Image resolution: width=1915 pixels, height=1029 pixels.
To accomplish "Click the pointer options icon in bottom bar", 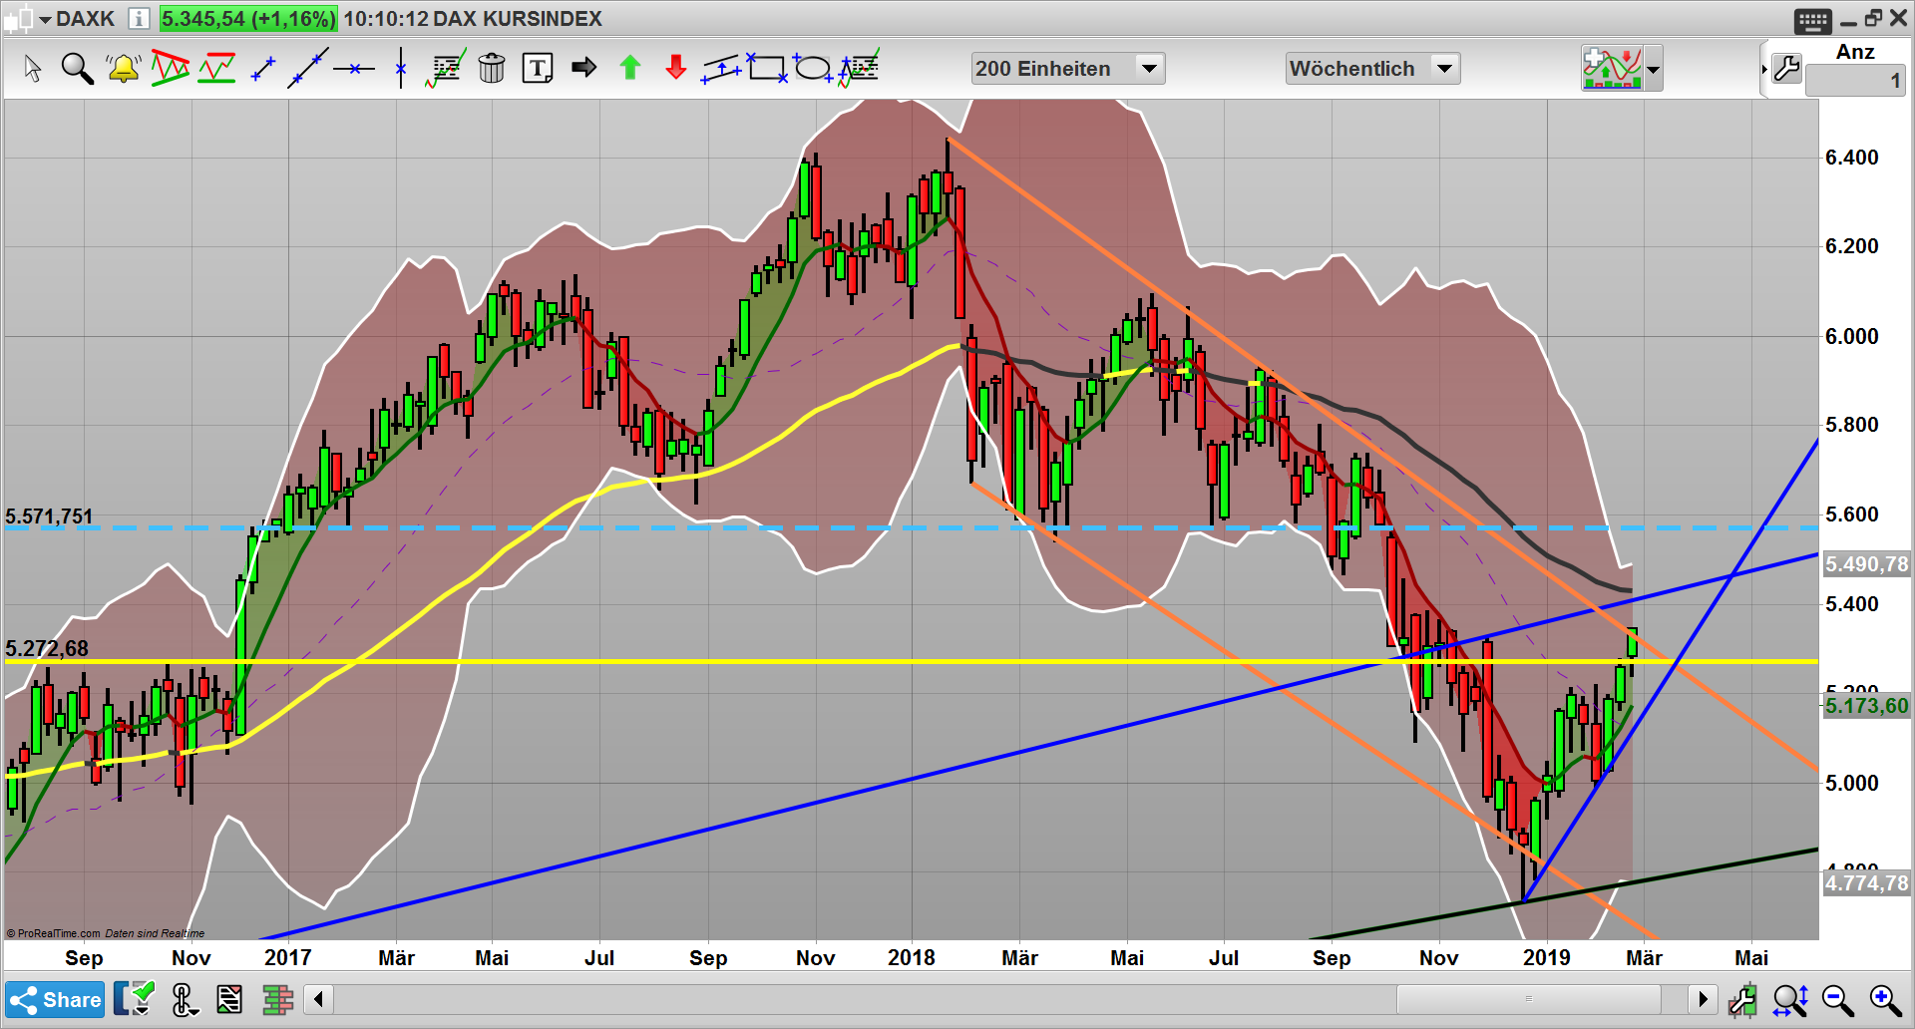I will (184, 999).
